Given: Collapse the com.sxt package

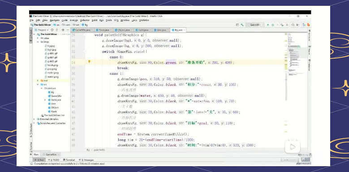Looking at the screenshot, I should click(41, 88).
